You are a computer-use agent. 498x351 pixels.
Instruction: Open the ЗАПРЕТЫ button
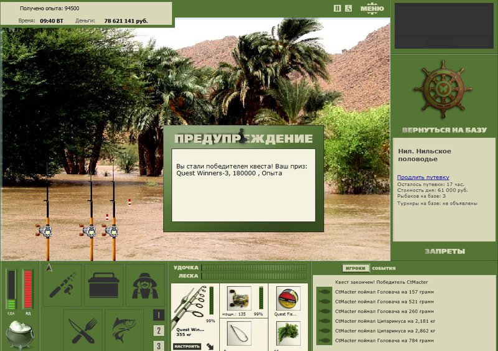pyautogui.click(x=444, y=251)
